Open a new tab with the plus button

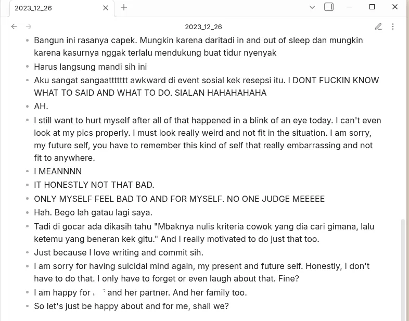124,7
